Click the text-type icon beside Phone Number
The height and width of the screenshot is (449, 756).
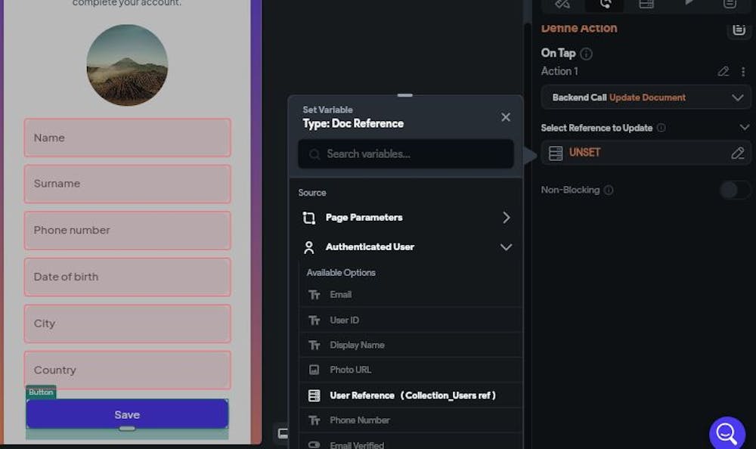click(314, 420)
